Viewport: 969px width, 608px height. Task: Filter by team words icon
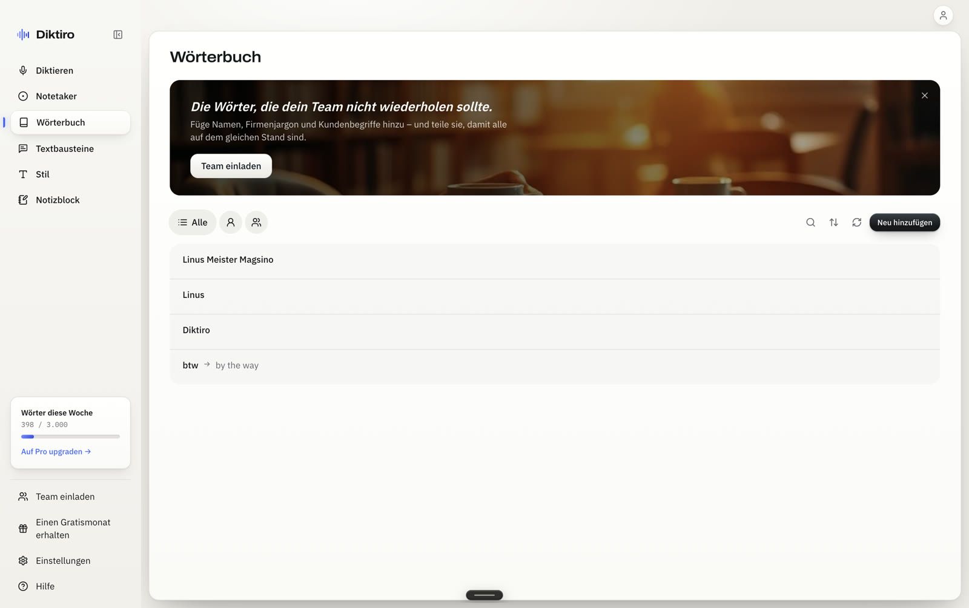[x=256, y=223]
